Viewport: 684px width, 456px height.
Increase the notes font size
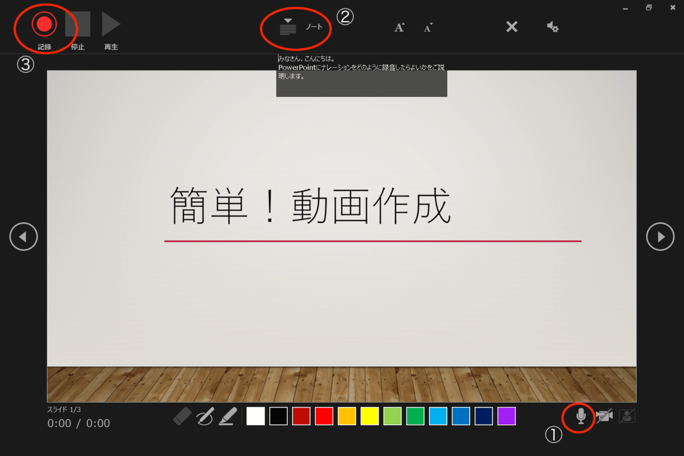coord(400,27)
